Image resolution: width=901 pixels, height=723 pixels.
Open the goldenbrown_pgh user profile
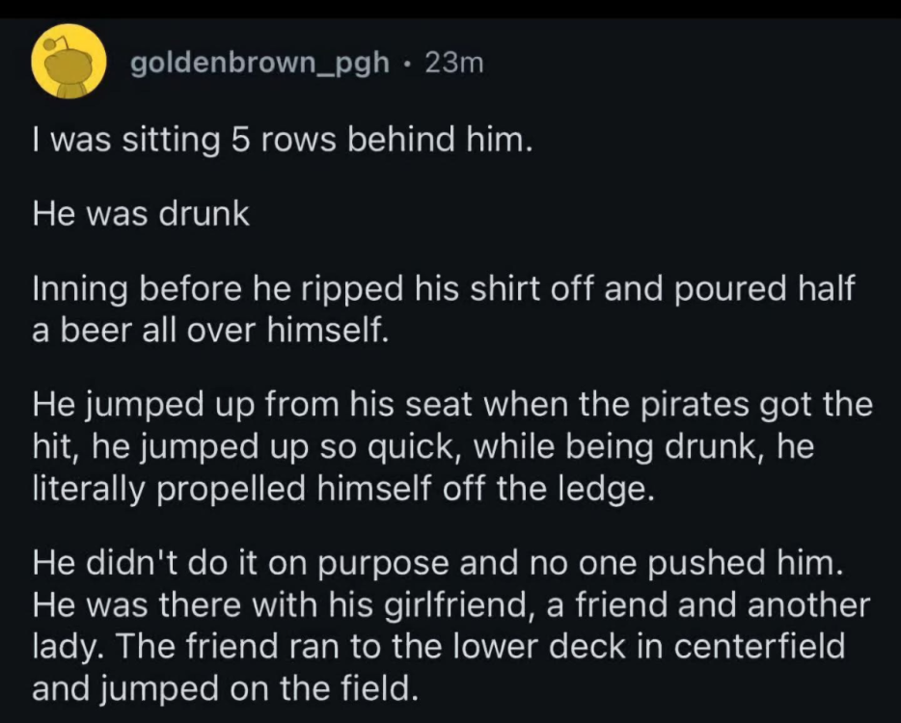[260, 64]
